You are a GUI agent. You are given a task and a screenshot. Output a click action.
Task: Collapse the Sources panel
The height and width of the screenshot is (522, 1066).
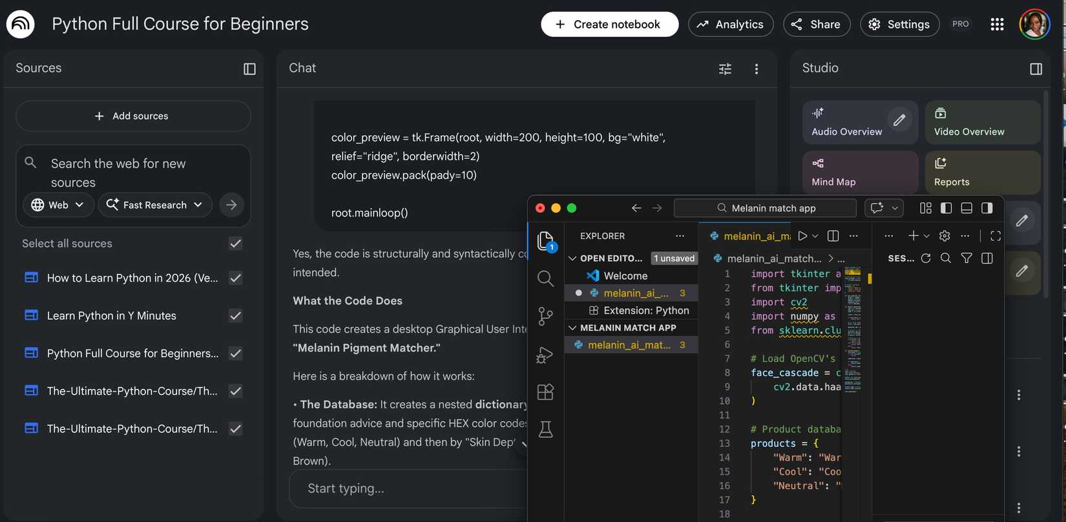coord(249,68)
